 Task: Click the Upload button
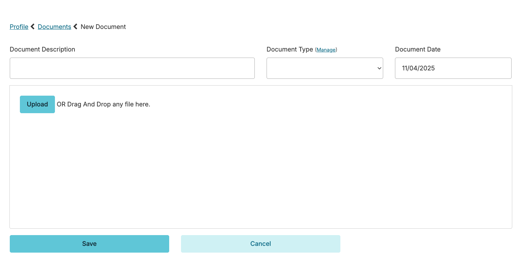click(37, 104)
